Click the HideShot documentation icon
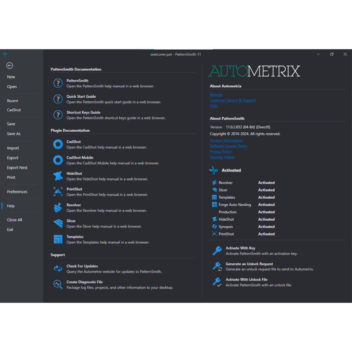This screenshot has height=352, width=352. [x=58, y=176]
